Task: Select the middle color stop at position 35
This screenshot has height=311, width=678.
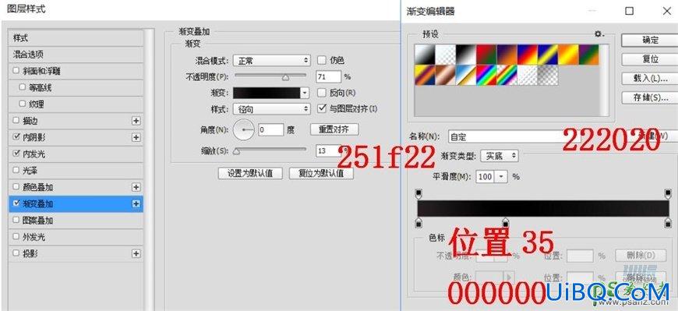Action: pos(506,223)
